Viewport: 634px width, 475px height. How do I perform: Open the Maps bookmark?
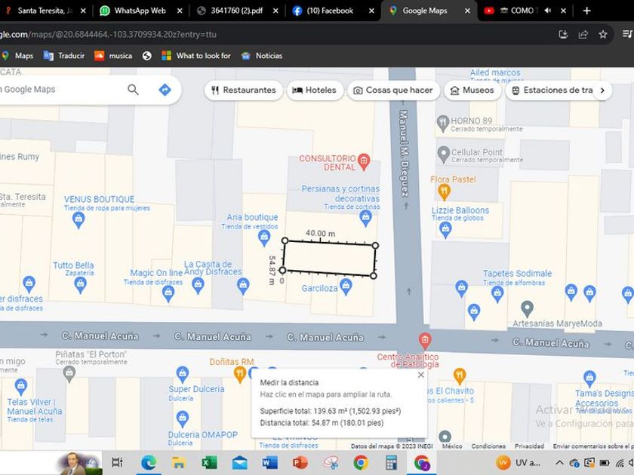17,56
